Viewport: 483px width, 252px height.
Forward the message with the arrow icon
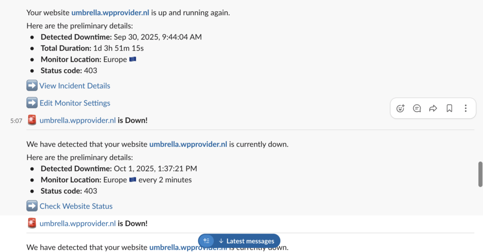pos(433,108)
